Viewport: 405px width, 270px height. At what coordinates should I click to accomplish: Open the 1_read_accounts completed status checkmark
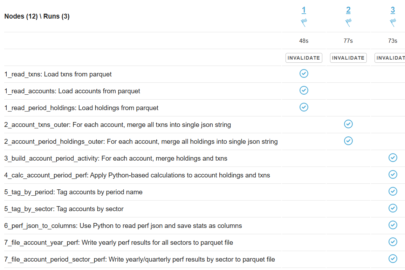304,90
